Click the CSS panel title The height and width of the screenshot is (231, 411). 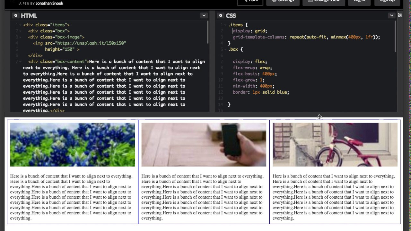pos(231,15)
